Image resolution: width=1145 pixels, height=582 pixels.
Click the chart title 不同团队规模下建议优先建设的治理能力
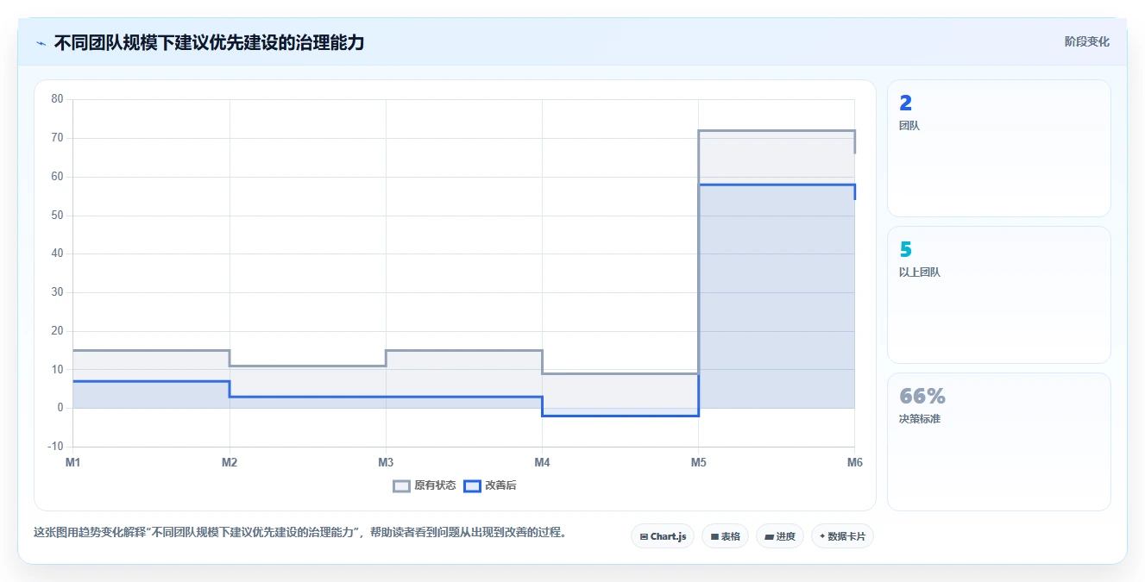click(209, 42)
